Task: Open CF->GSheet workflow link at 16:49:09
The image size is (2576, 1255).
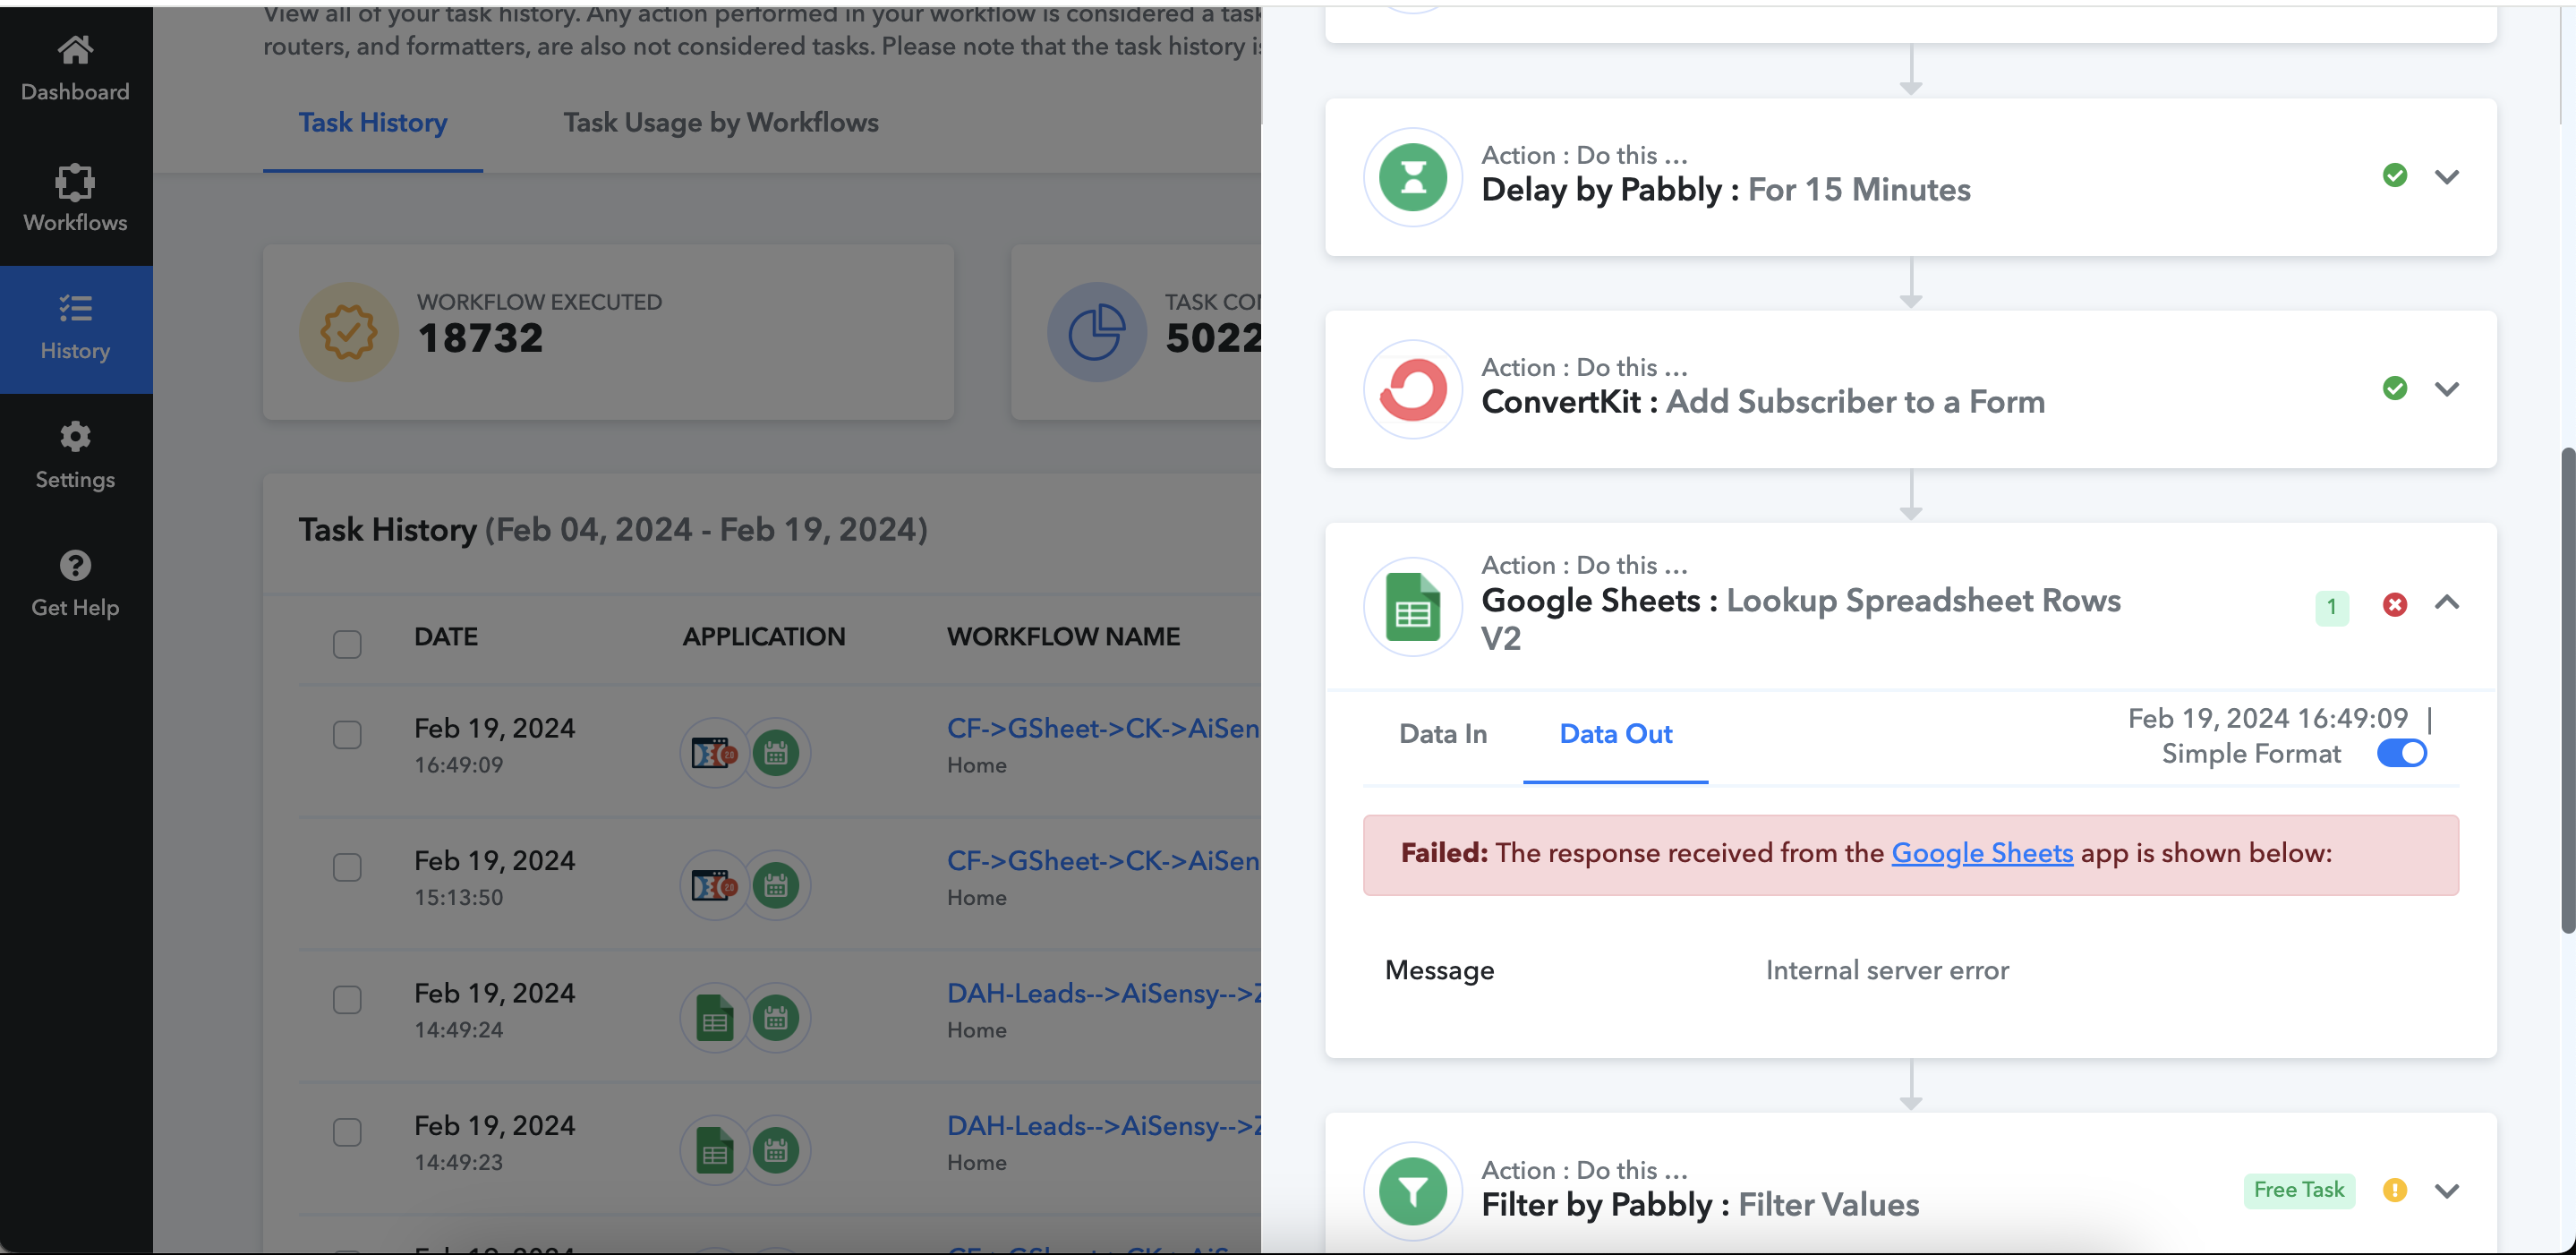Action: coord(1102,728)
